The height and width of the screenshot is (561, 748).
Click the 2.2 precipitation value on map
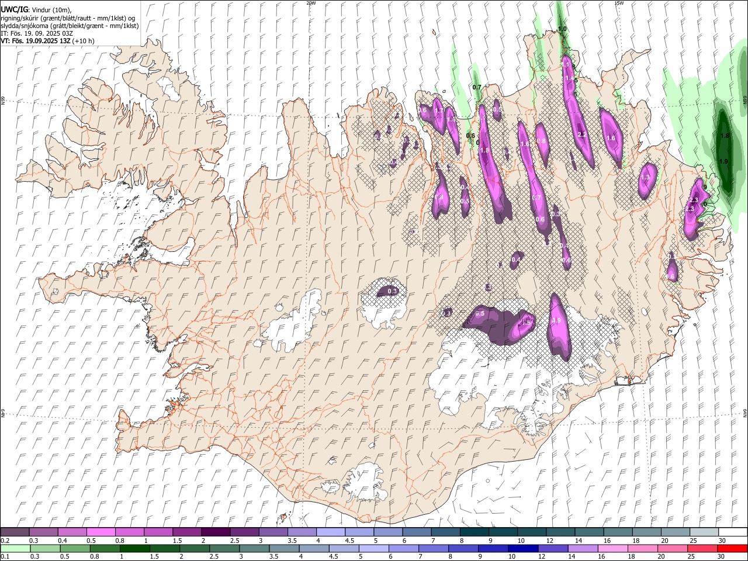tap(581, 134)
